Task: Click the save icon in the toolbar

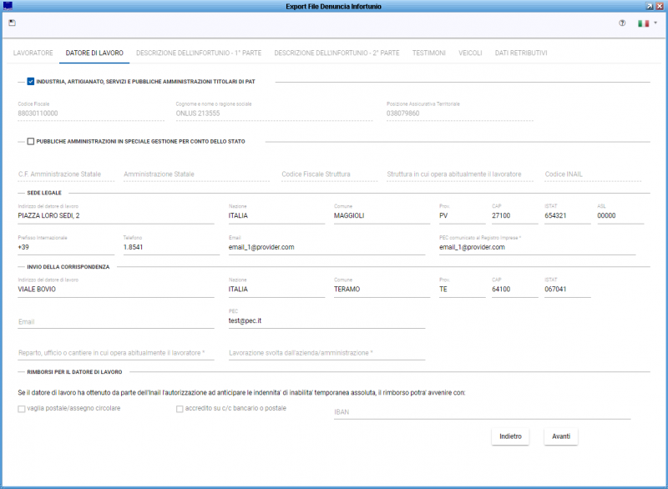Action: point(12,23)
